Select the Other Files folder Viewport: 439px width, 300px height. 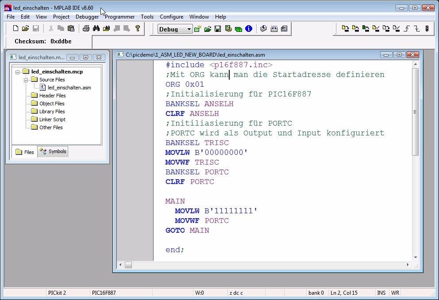pos(51,127)
